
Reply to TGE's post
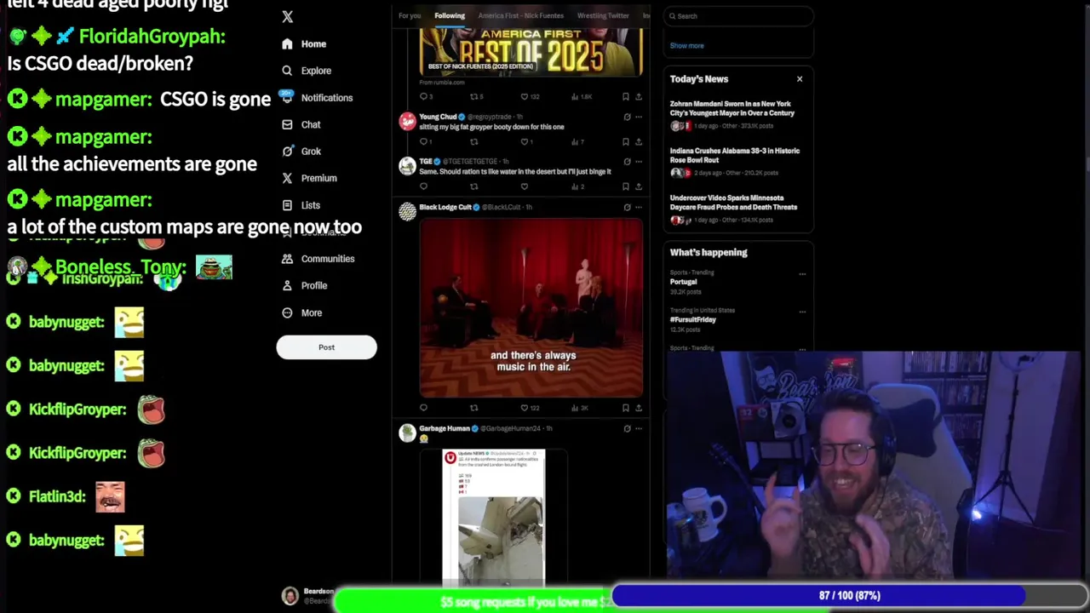423,186
